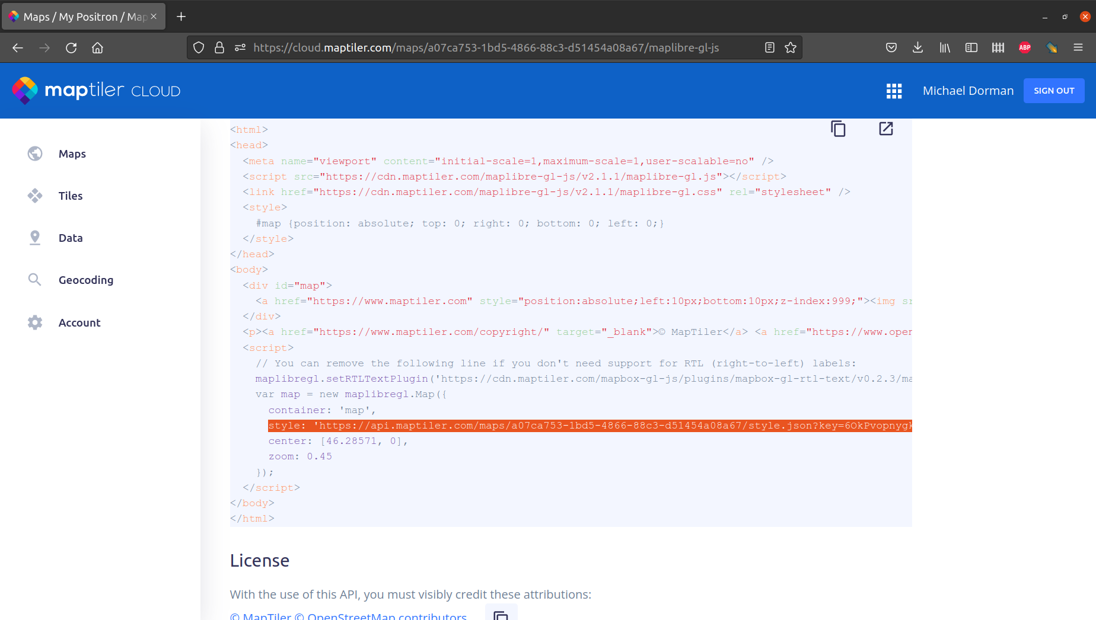Select the Geocoding magnifier icon
1096x620 pixels.
(x=35, y=280)
